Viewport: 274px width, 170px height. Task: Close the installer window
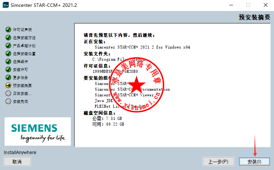[266, 5]
